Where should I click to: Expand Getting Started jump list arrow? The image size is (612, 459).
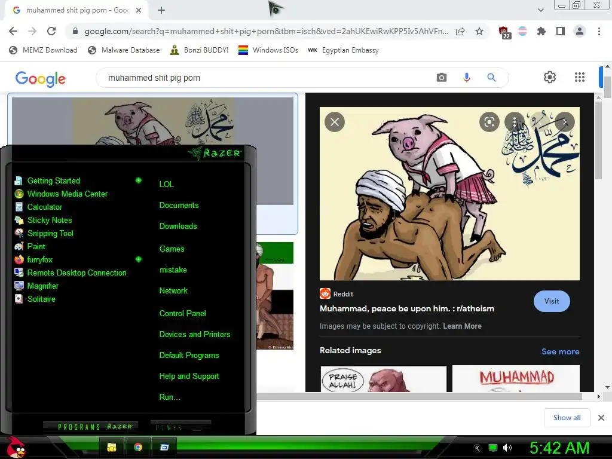[x=138, y=180]
